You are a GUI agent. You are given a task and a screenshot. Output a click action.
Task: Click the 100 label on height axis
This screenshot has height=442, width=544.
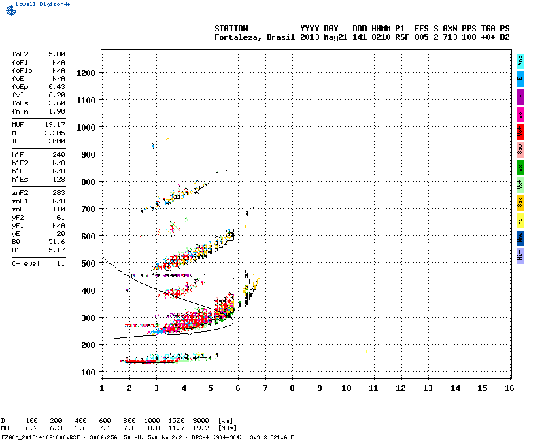[x=88, y=373]
